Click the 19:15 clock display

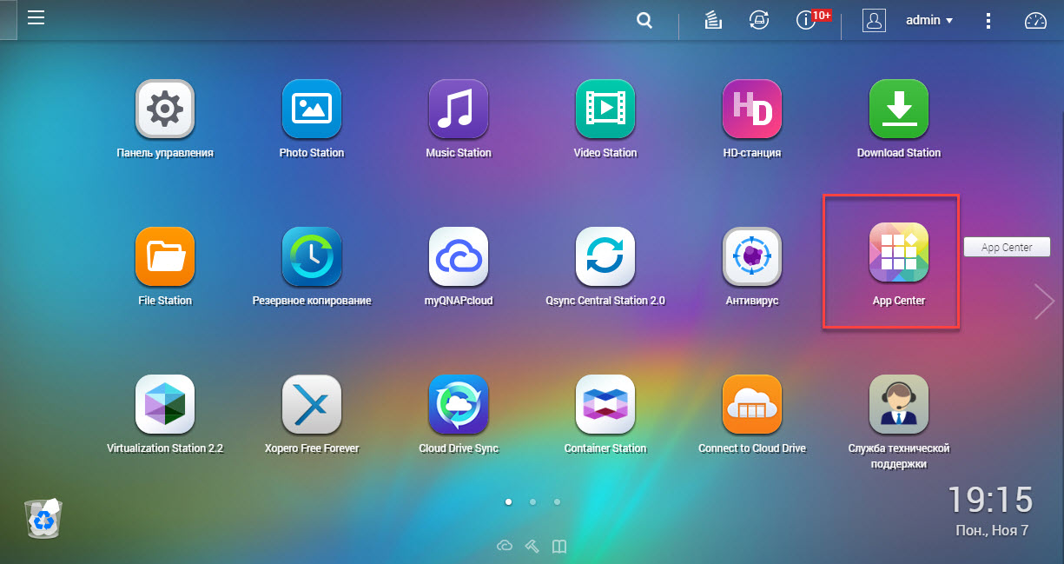pos(990,500)
